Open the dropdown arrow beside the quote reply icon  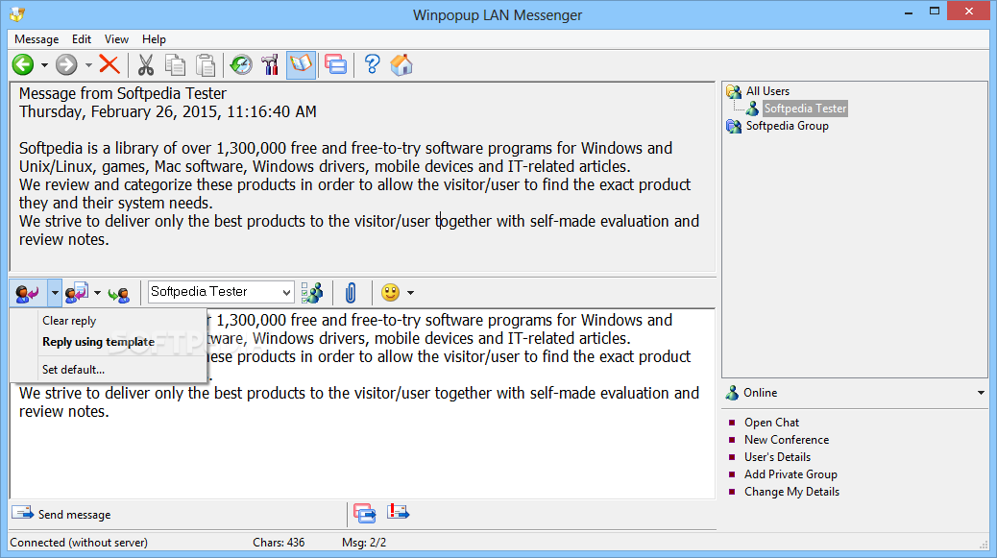click(x=97, y=293)
